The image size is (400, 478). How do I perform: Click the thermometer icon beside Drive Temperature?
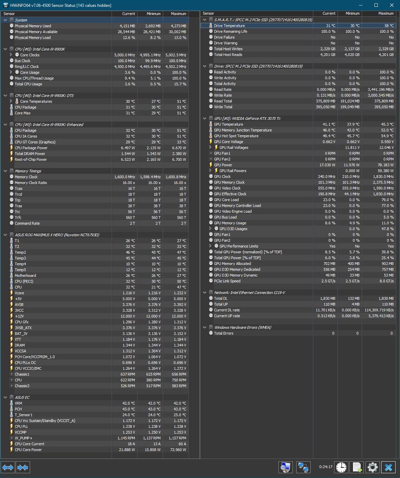pos(211,26)
